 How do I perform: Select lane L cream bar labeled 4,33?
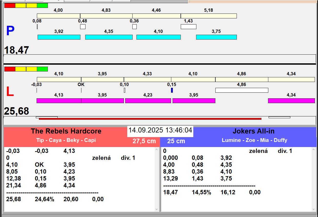147,79
